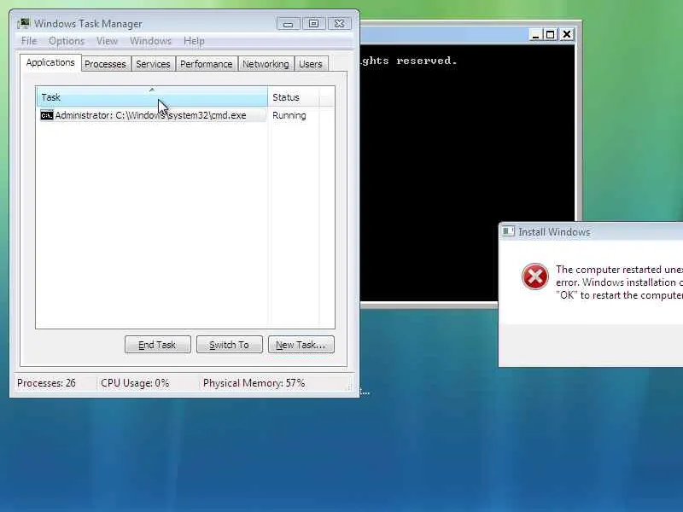Open the File menu
This screenshot has width=683, height=512.
(x=29, y=41)
